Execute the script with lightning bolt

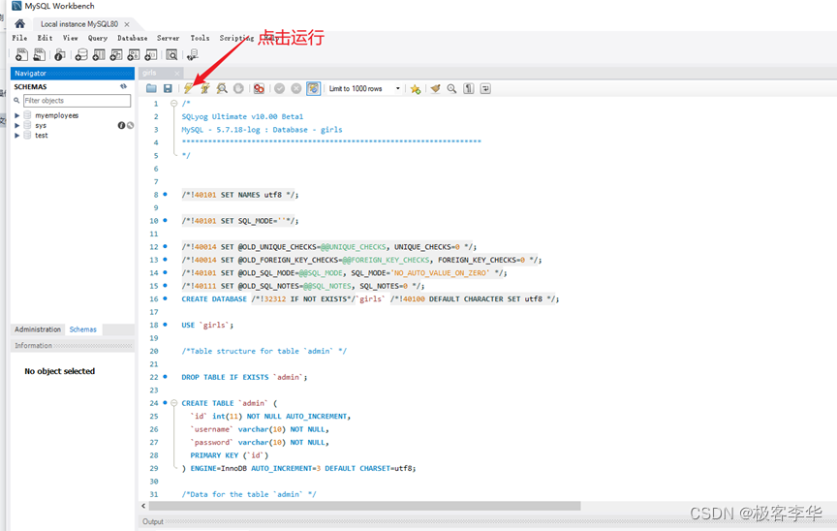click(x=189, y=88)
